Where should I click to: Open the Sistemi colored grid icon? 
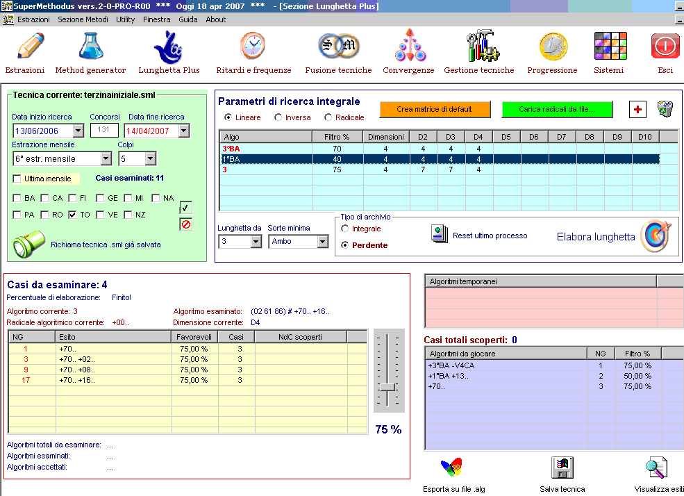pos(610,45)
